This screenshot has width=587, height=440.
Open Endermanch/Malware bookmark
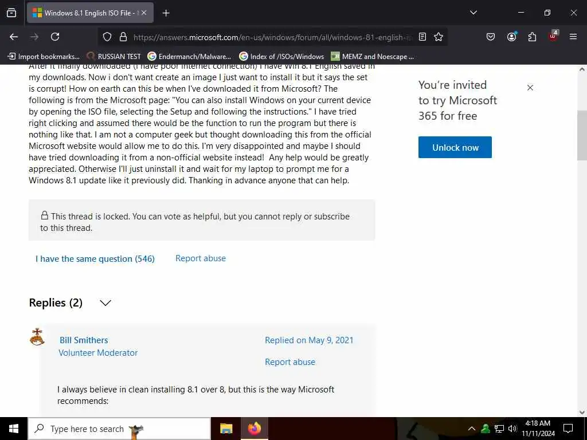(189, 57)
